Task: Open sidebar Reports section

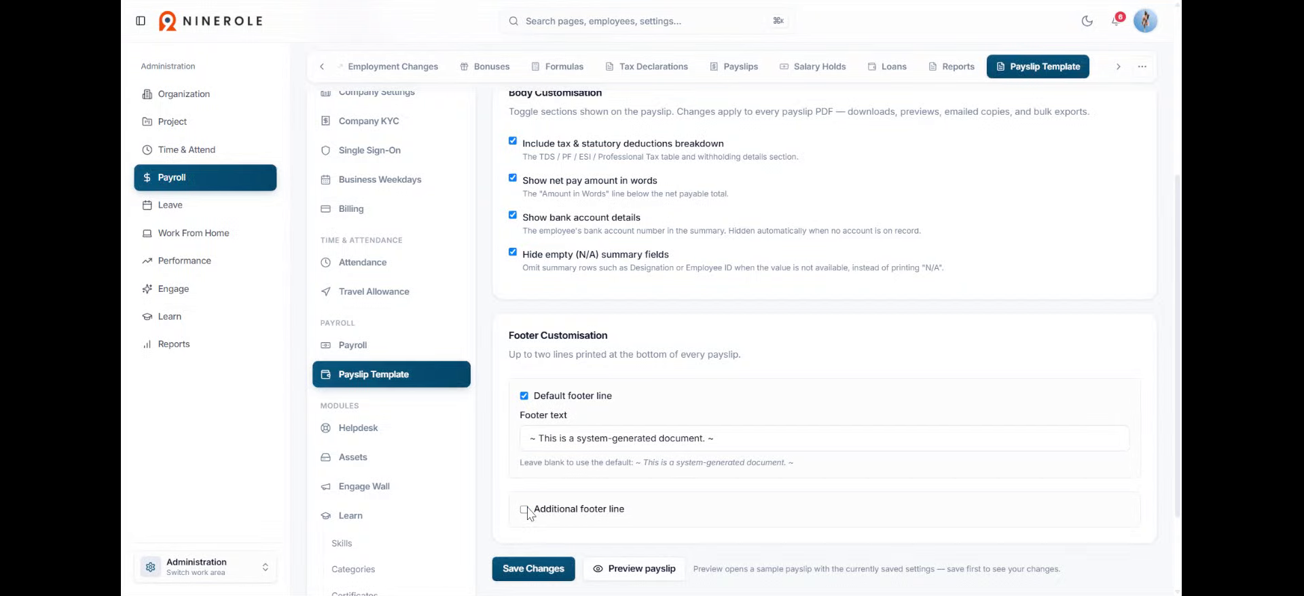Action: (205, 344)
